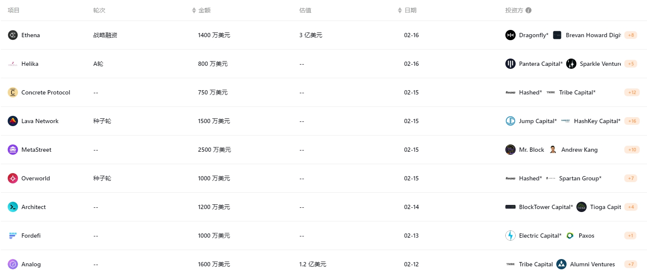This screenshot has height=277, width=647.
Task: Click the Dragonfly investor logo
Action: (x=510, y=35)
